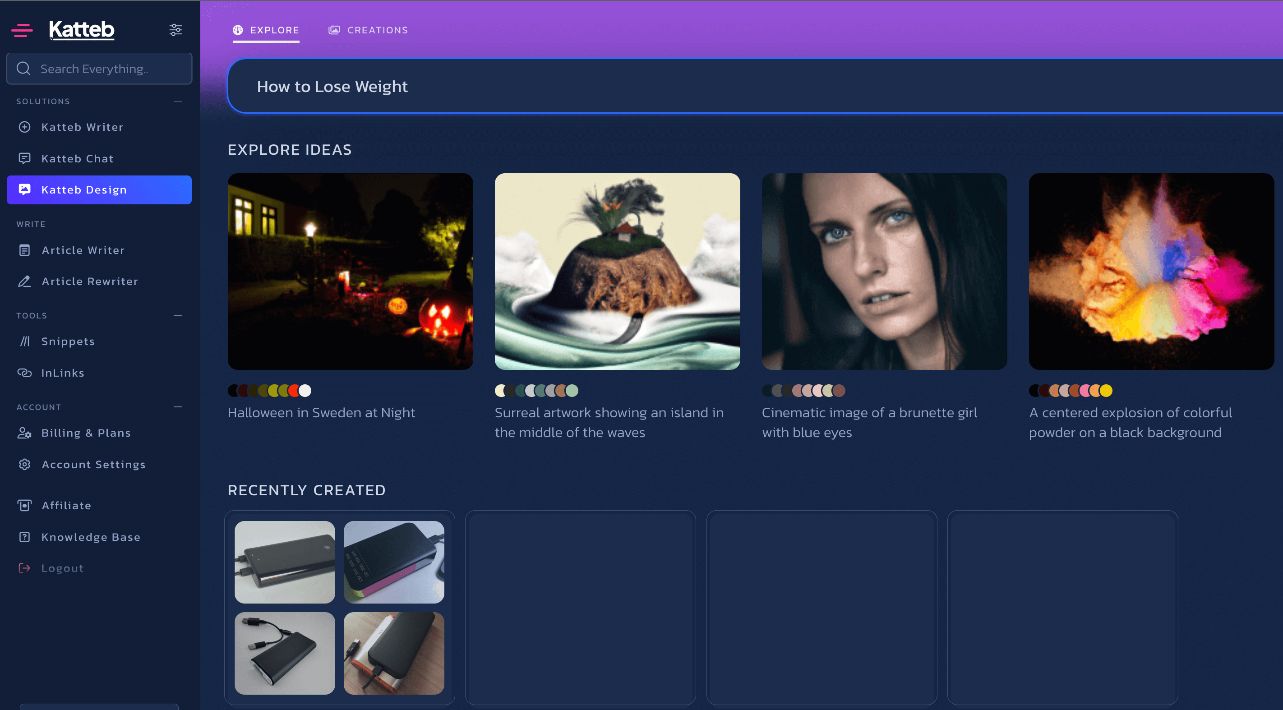Open Katteb Chat from sidebar
The height and width of the screenshot is (710, 1283).
pyautogui.click(x=99, y=158)
